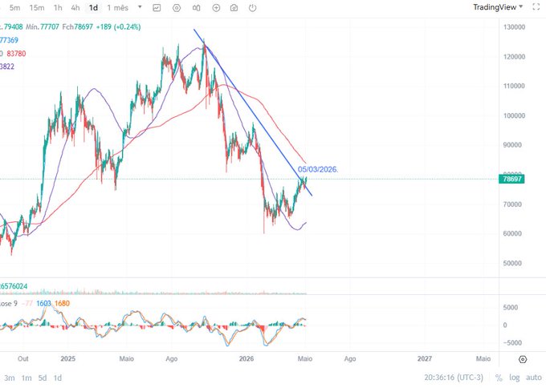Toggle fullscreen mode icon at top right

tap(536, 7)
